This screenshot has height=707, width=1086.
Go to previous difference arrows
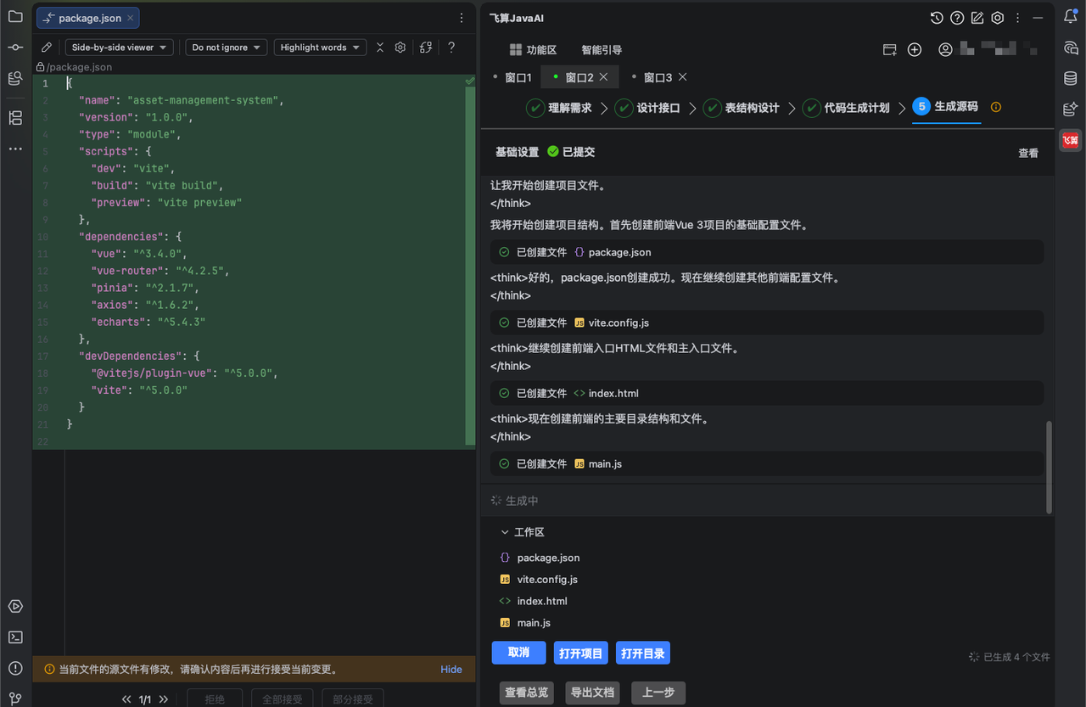pyautogui.click(x=126, y=699)
